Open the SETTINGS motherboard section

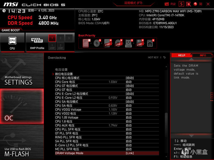coord(22,71)
